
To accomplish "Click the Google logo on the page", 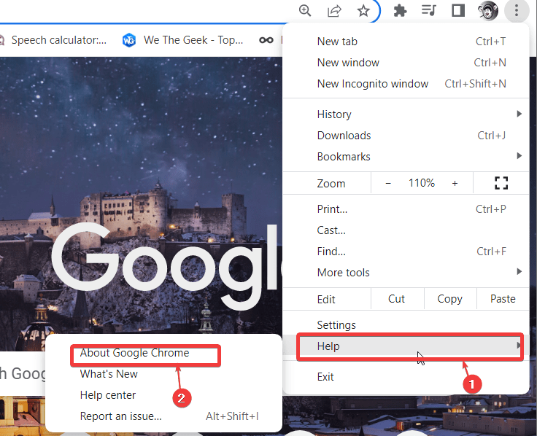I will coord(166,267).
